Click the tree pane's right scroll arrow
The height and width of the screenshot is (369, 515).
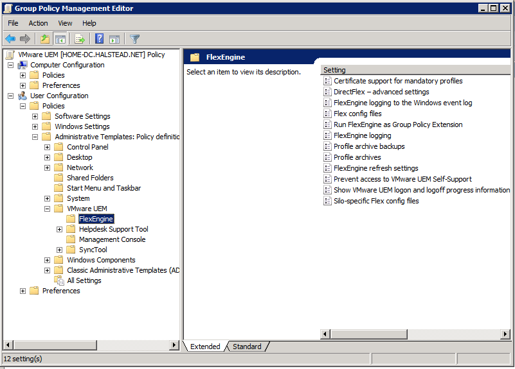(x=174, y=345)
